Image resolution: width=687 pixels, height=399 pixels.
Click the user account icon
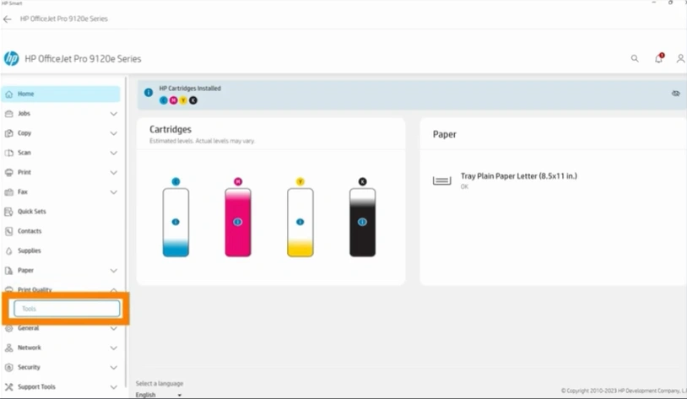coord(680,59)
